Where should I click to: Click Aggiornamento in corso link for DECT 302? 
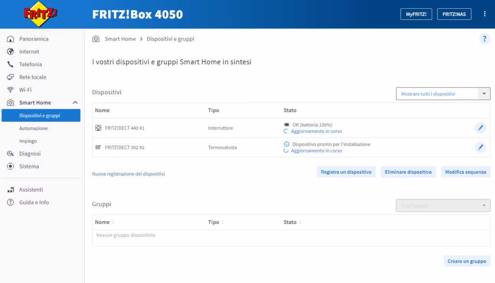316,151
